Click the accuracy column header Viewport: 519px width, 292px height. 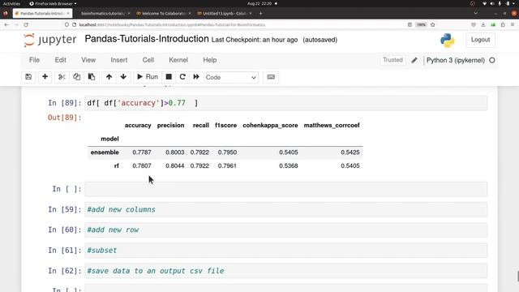[x=138, y=126]
